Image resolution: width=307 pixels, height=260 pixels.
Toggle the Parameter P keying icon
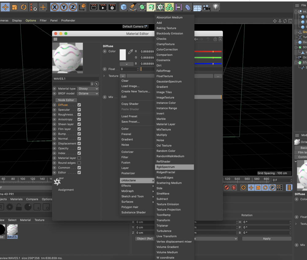(x=272, y=187)
